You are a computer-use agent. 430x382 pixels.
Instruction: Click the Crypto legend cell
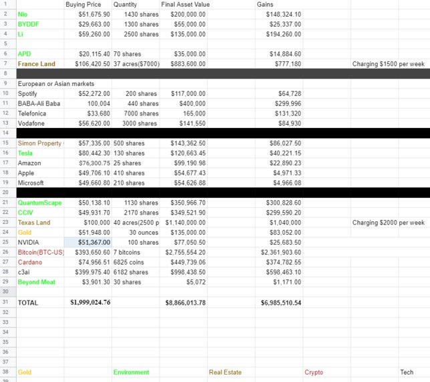[x=327, y=372]
